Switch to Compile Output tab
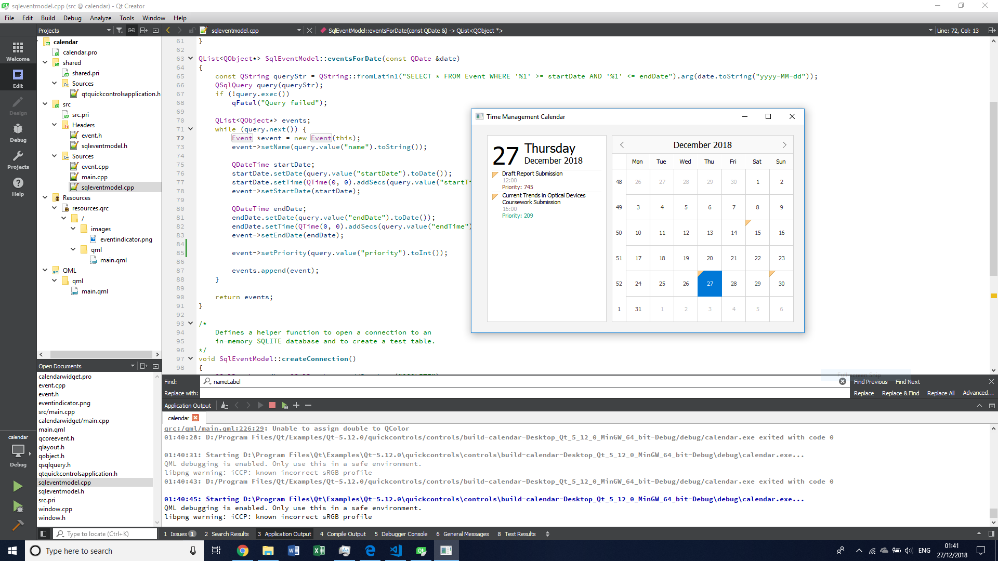This screenshot has height=561, width=998. tap(343, 534)
